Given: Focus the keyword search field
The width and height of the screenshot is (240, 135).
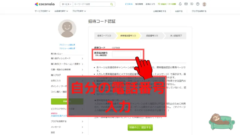Looking at the screenshot, I should [x=91, y=4].
